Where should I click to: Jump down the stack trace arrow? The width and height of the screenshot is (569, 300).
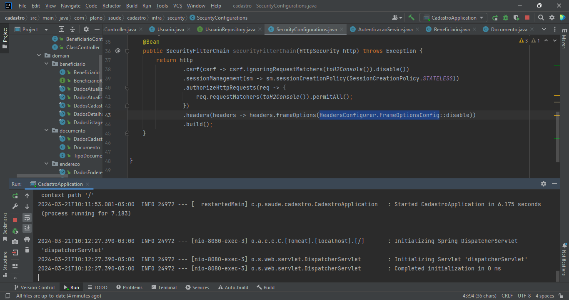27,206
